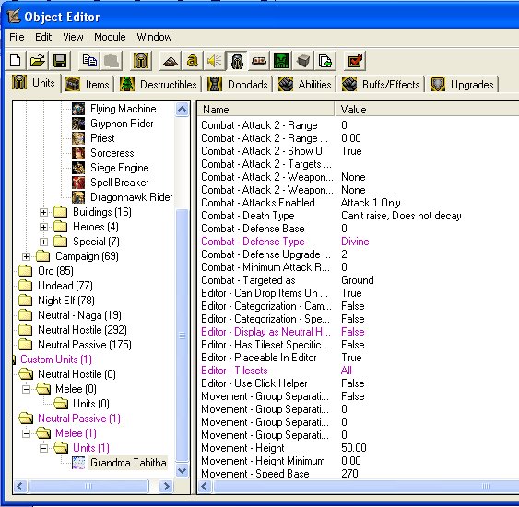This screenshot has height=507, width=519.
Task: Click the Grandma Tabitha unit icon
Action: (x=78, y=463)
